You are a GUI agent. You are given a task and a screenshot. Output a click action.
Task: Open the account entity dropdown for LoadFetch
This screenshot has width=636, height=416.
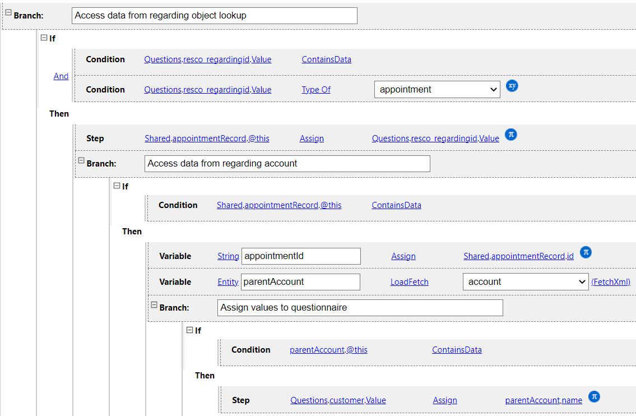526,281
